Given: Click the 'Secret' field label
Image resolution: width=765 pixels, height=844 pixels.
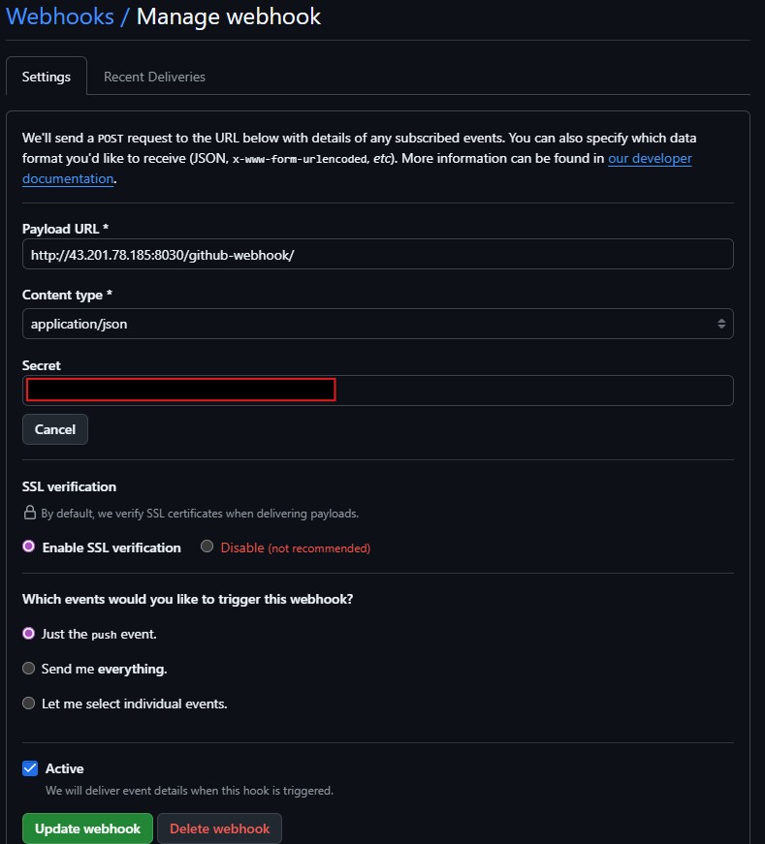Looking at the screenshot, I should point(42,365).
